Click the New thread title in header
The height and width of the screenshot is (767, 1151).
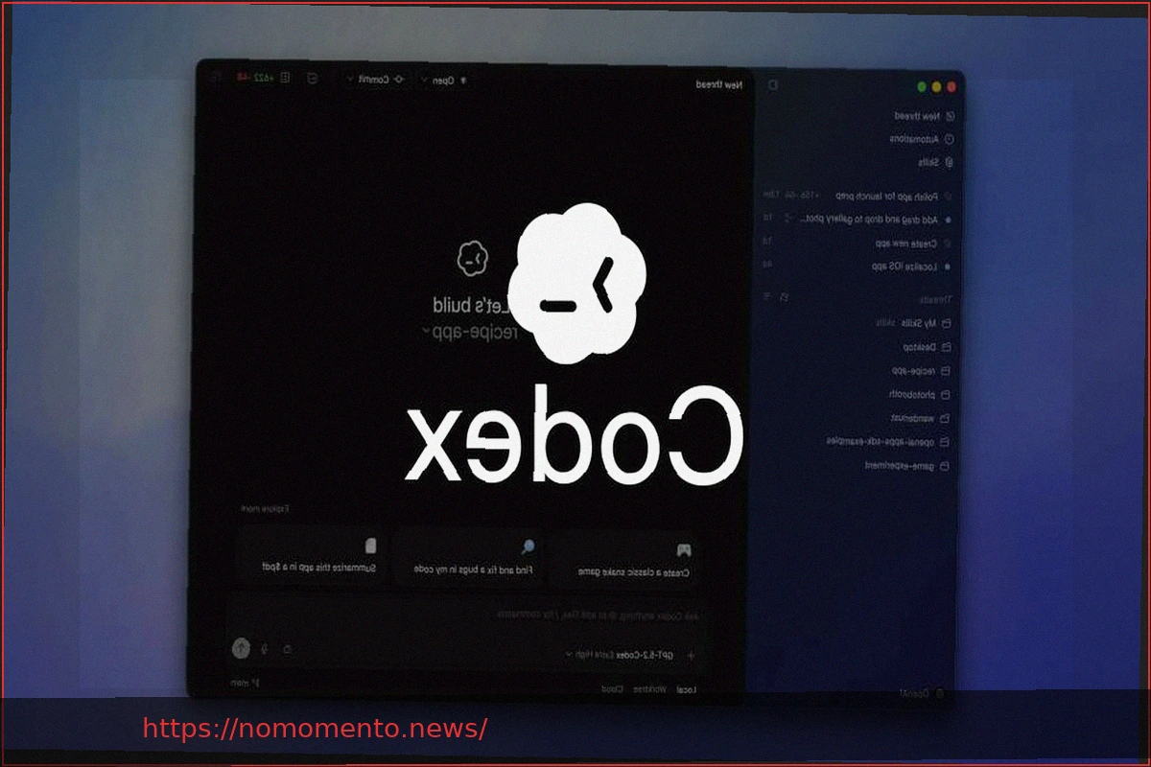pos(718,85)
